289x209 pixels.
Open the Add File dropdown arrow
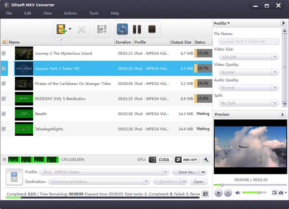pos(70,29)
